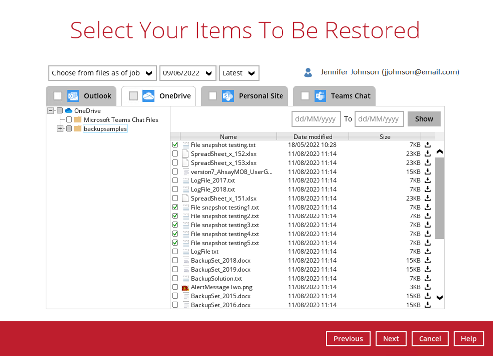Tick the Microsoft Teams Chat Files checkbox

(69, 120)
